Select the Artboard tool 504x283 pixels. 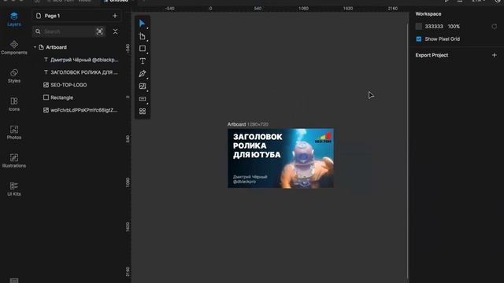pos(142,36)
